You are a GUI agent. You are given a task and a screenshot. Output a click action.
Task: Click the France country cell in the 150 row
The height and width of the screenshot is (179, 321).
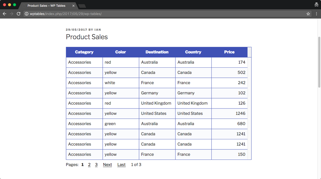(193, 154)
